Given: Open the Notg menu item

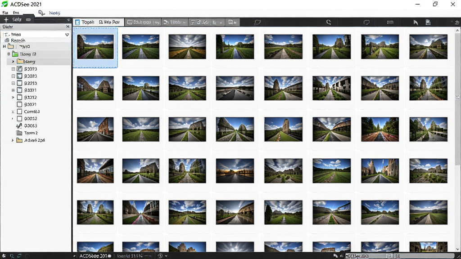Looking at the screenshot, I should pyautogui.click(x=54, y=13).
